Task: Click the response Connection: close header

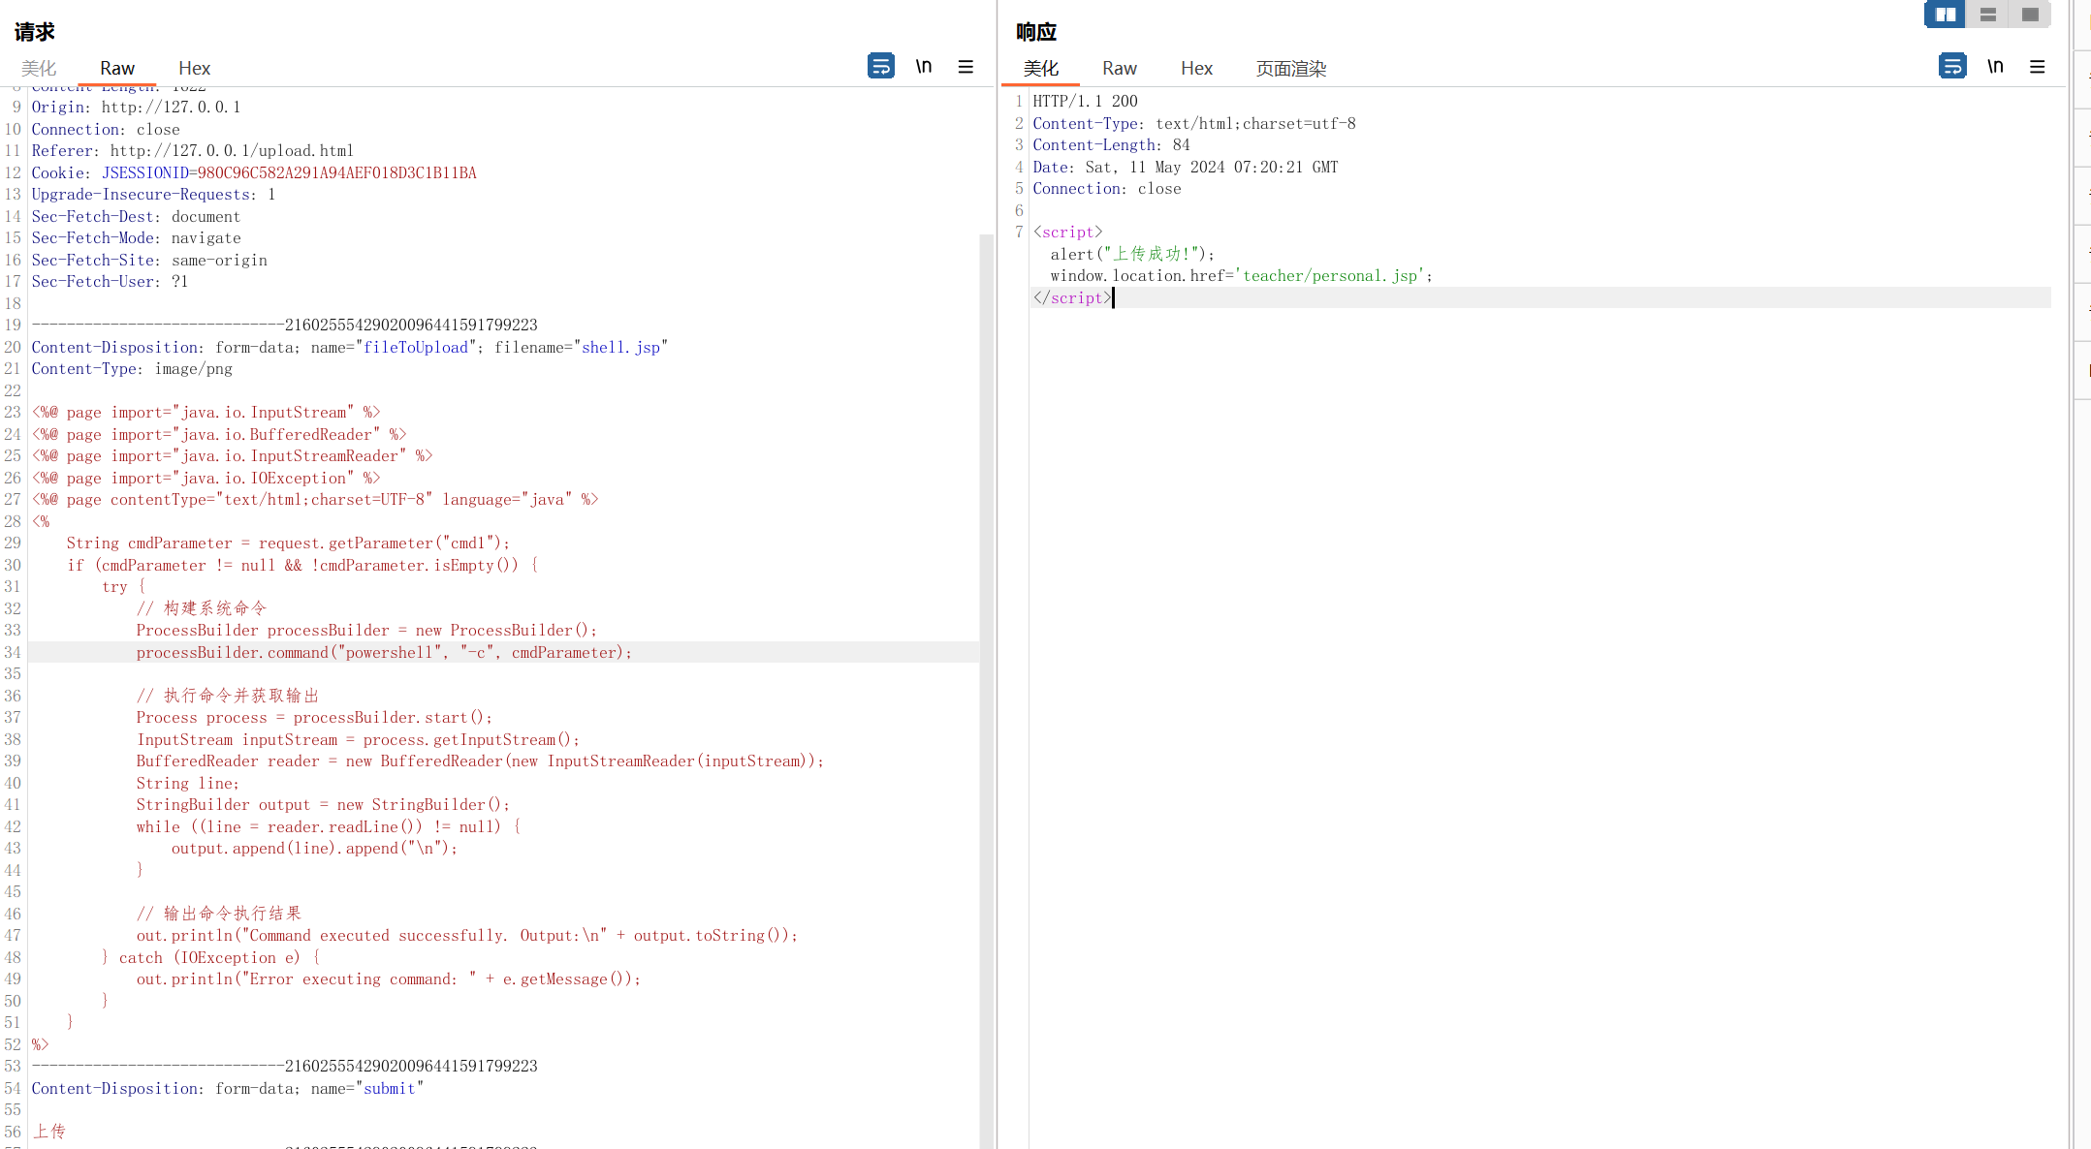Action: (1107, 188)
